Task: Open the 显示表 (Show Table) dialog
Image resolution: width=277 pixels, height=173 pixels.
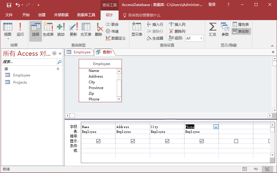Action: [137, 30]
